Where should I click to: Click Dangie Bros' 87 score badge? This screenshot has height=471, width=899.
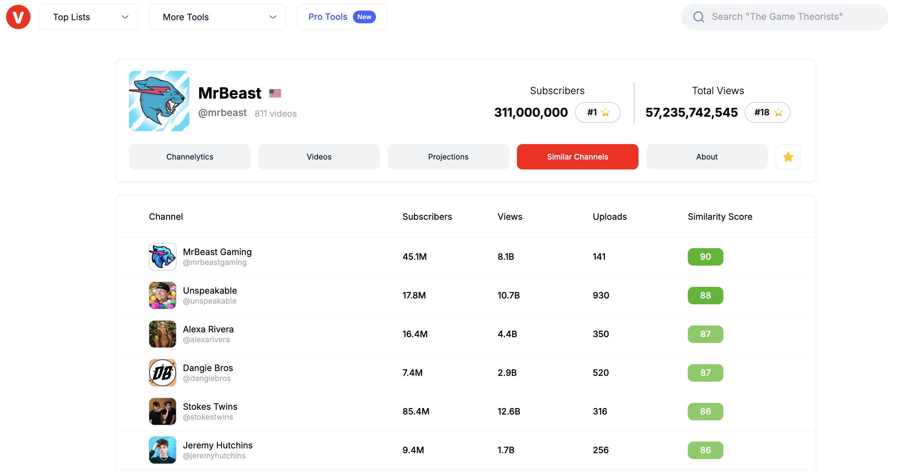705,373
